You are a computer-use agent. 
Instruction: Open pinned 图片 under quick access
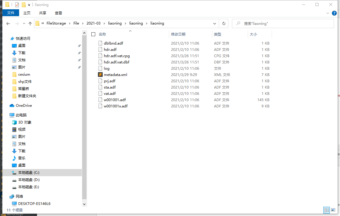[22, 67]
